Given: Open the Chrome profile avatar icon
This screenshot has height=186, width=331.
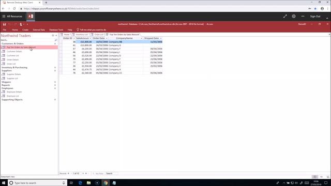Looking at the screenshot, I should (322, 9).
